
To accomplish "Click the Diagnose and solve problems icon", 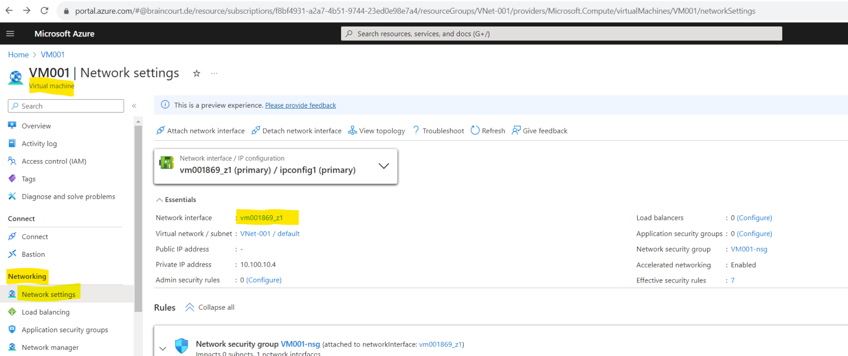I will point(12,196).
